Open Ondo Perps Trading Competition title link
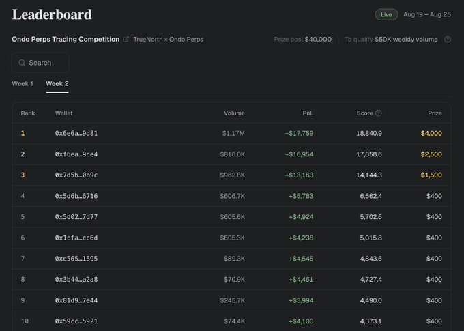The image size is (464, 331). tap(66, 39)
